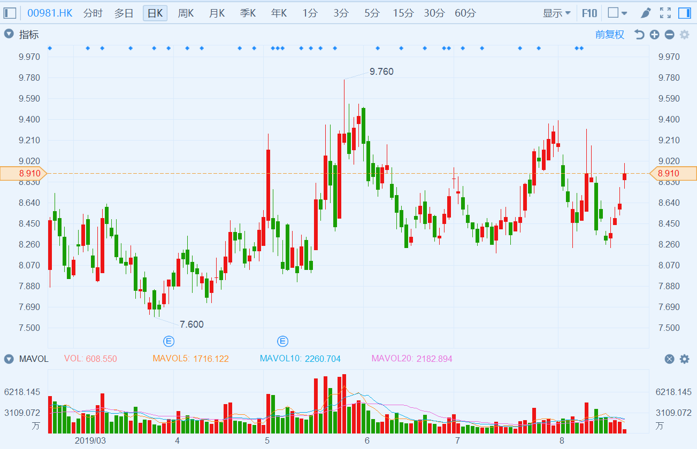The image size is (697, 449).
Task: Click the MAVOL10 value 2260.704
Action: click(x=323, y=359)
